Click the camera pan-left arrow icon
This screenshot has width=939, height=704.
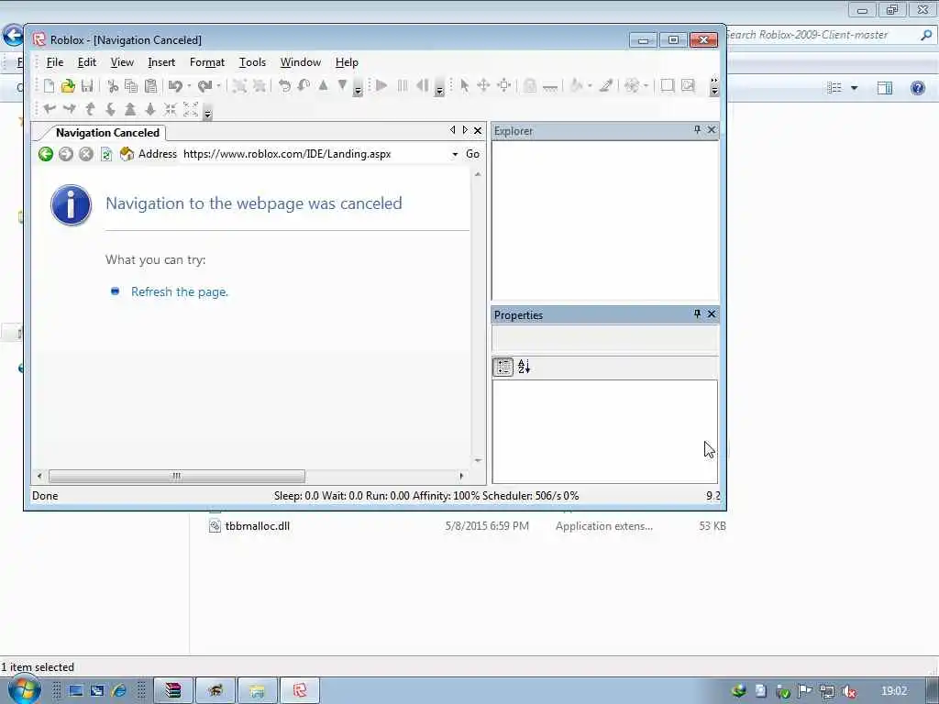(50, 109)
